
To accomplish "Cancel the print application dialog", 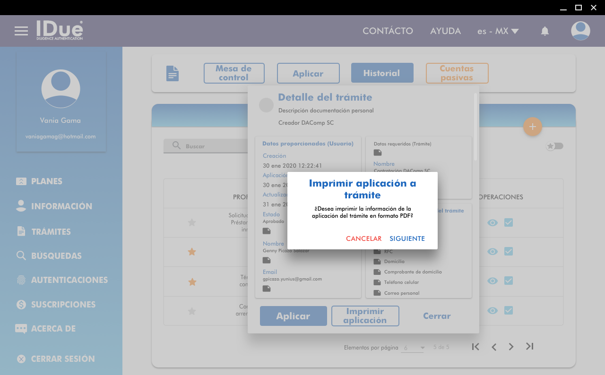I will (x=363, y=239).
